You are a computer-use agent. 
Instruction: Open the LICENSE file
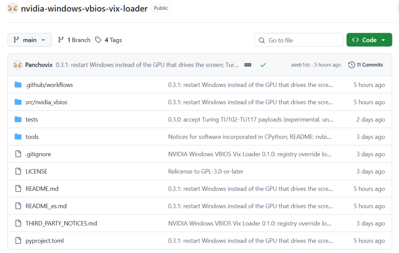point(36,171)
